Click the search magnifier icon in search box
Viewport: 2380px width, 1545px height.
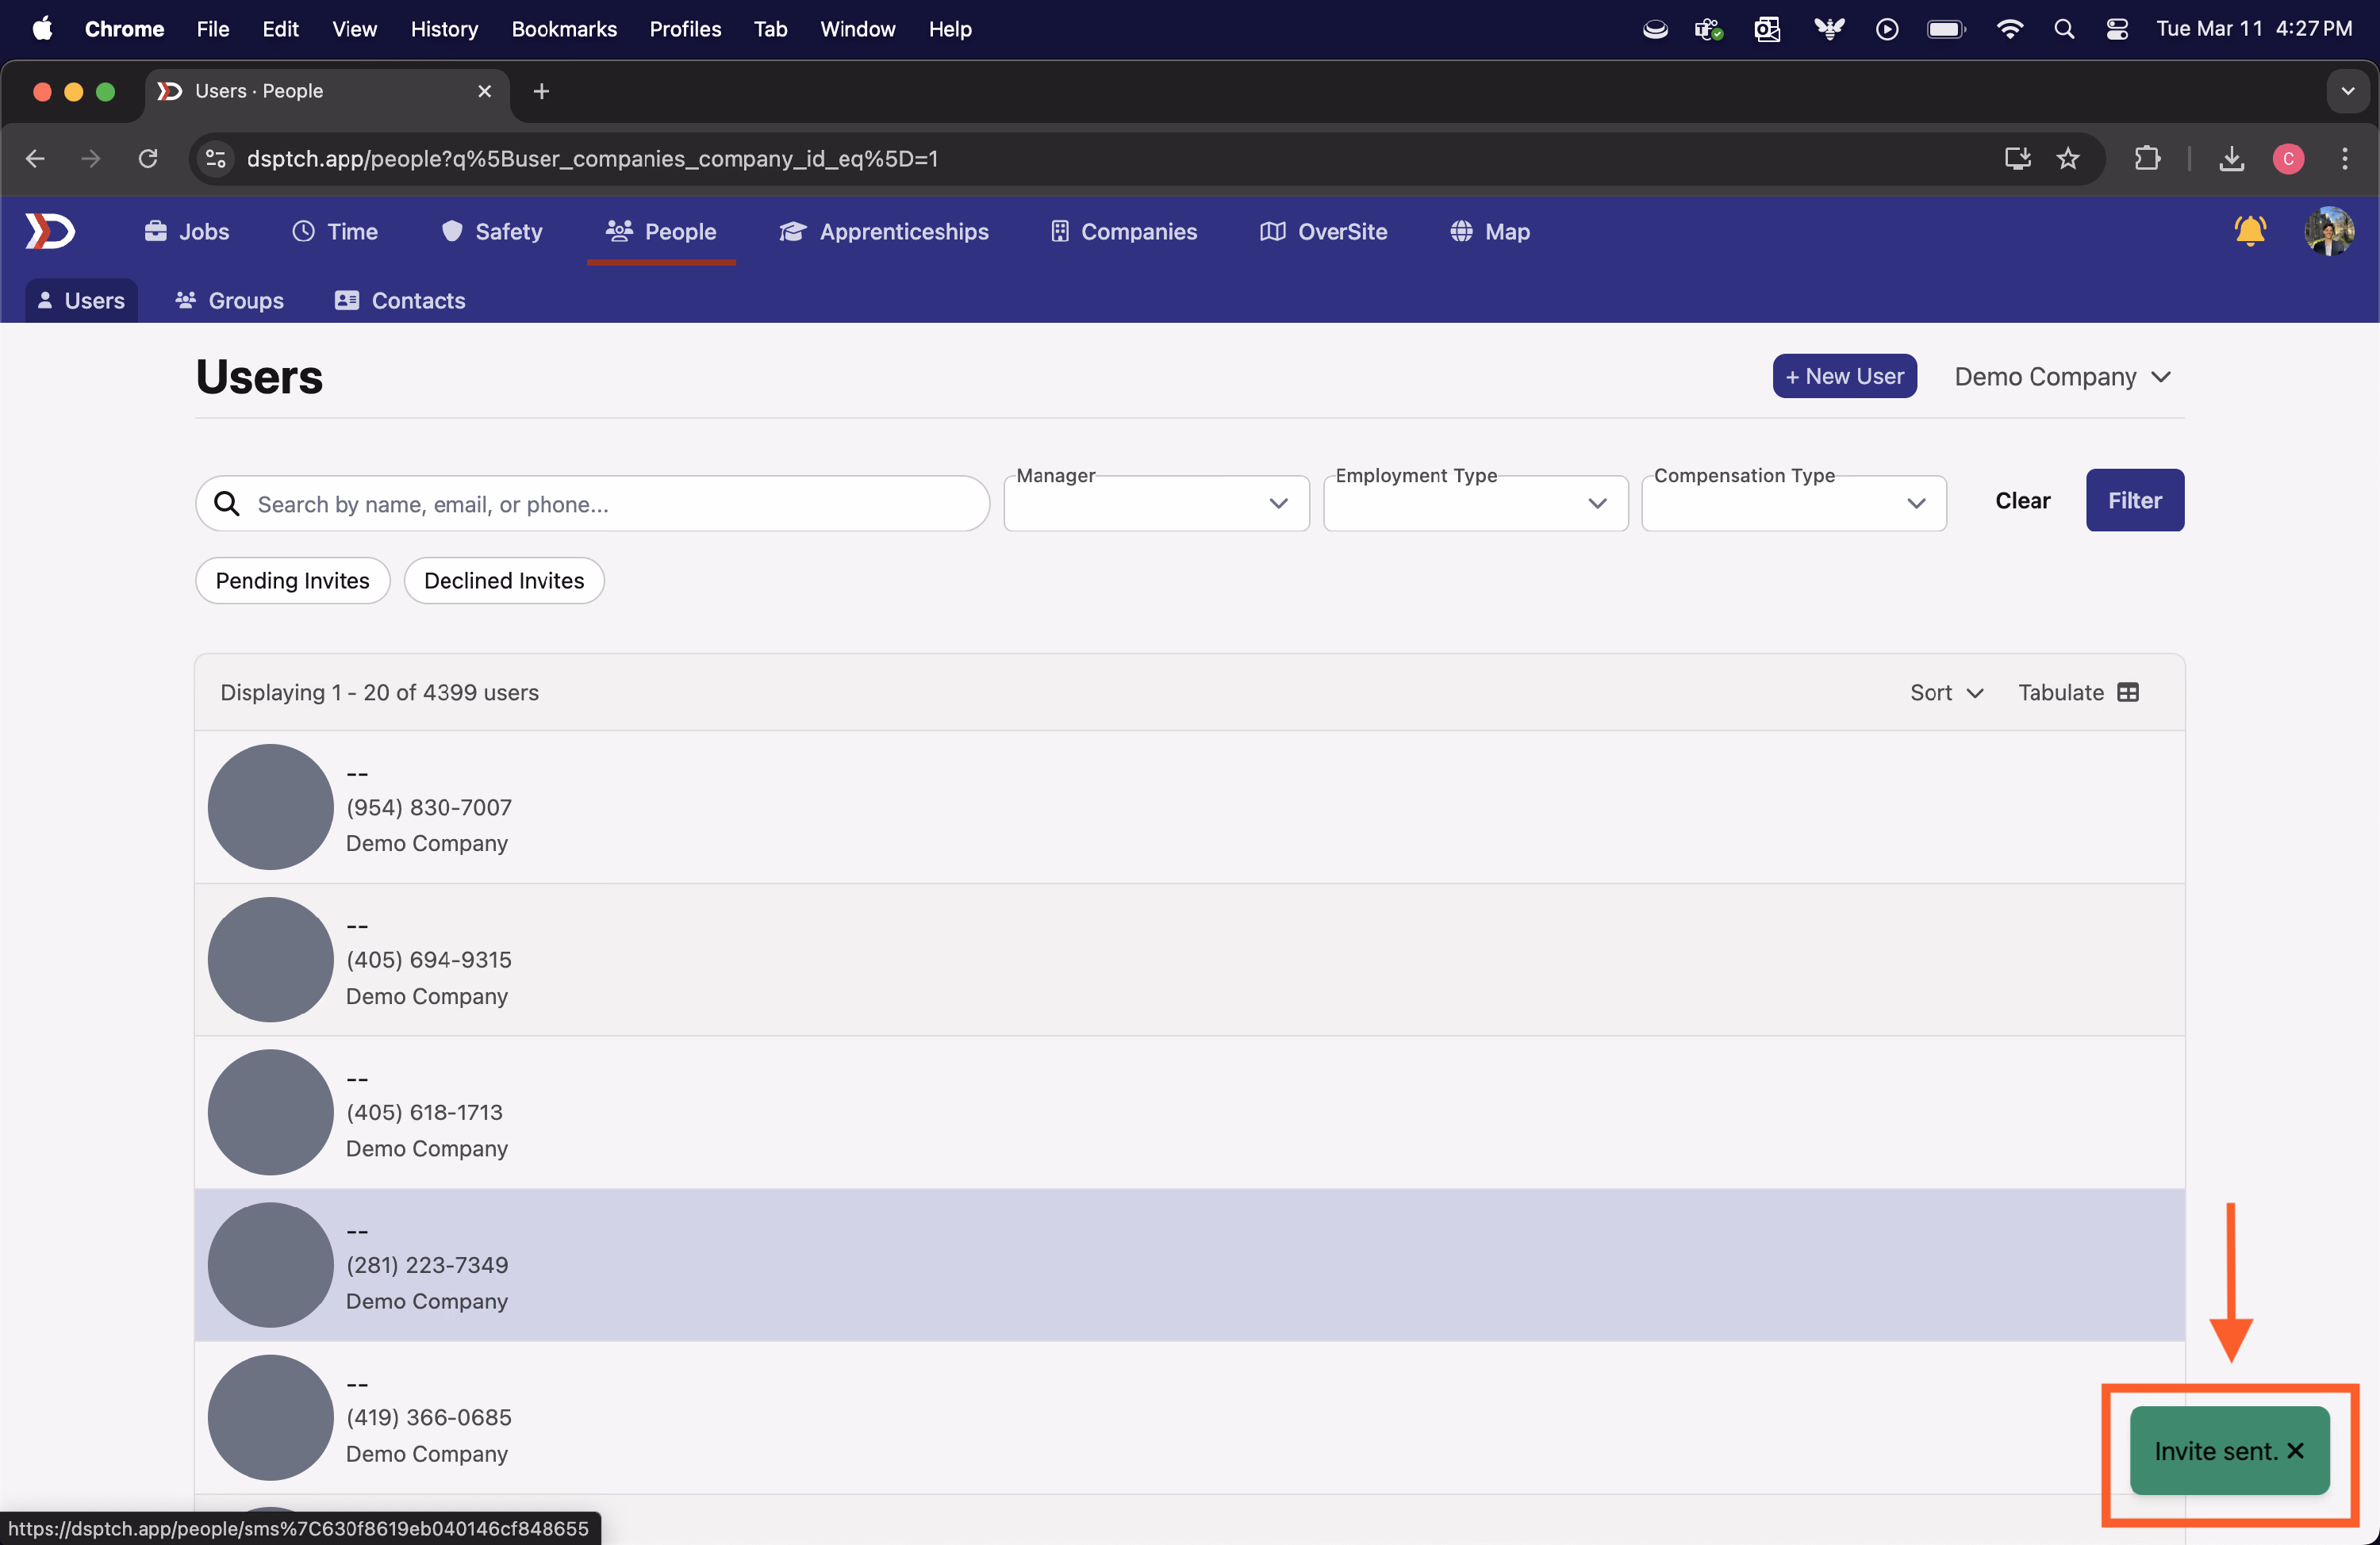[x=227, y=503]
